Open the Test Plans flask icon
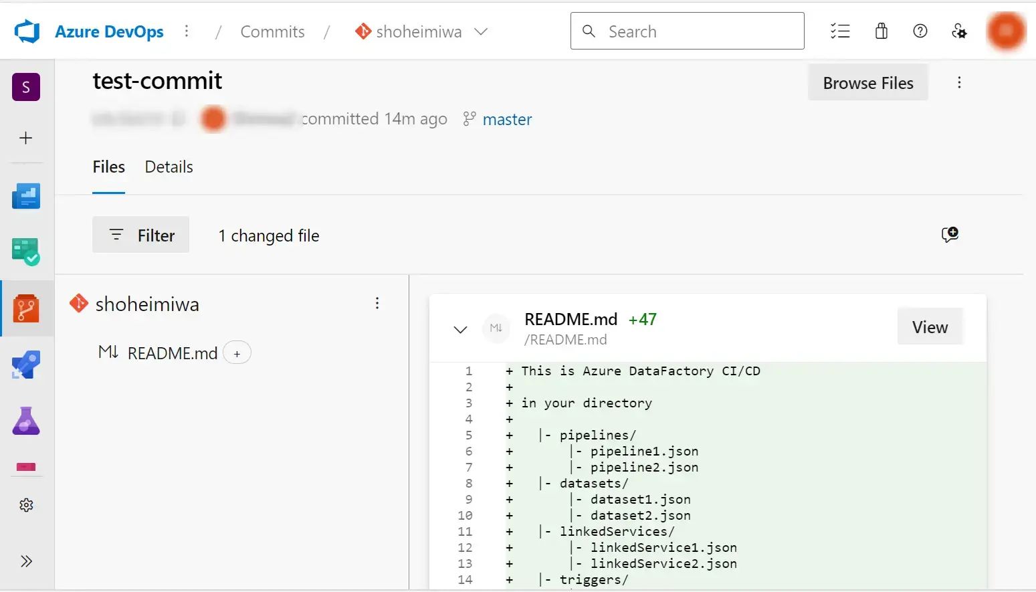The image size is (1036, 592). 26,421
